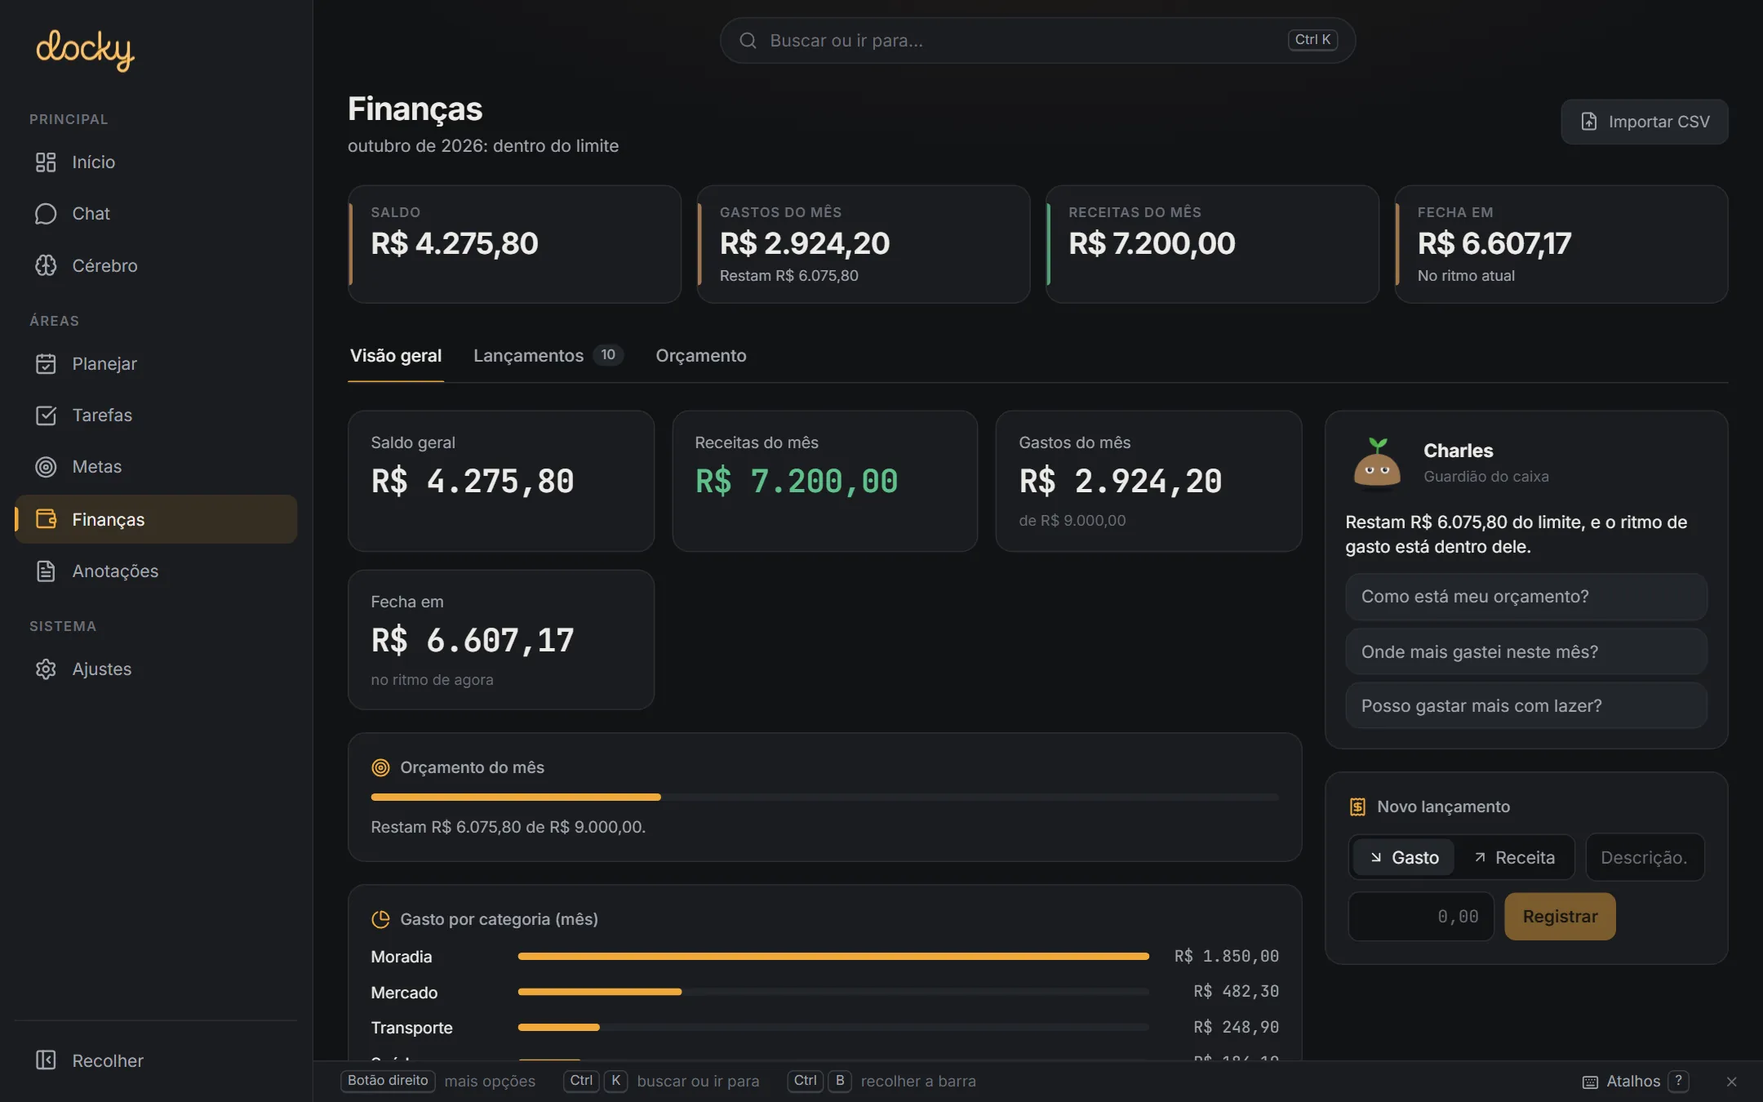Click the Novo lançamento receipt icon
Viewport: 1763px width, 1102px height.
point(1357,807)
